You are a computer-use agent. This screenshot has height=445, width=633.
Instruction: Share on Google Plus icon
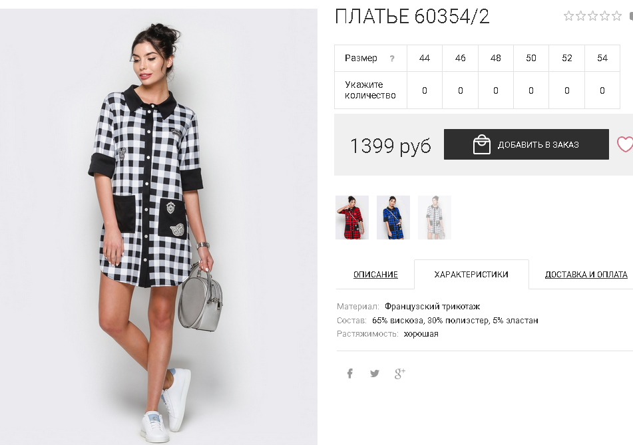click(399, 374)
